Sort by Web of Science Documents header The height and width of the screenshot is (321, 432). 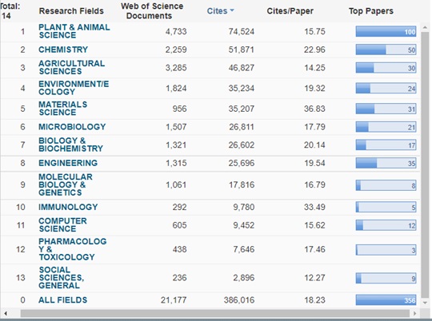point(152,11)
